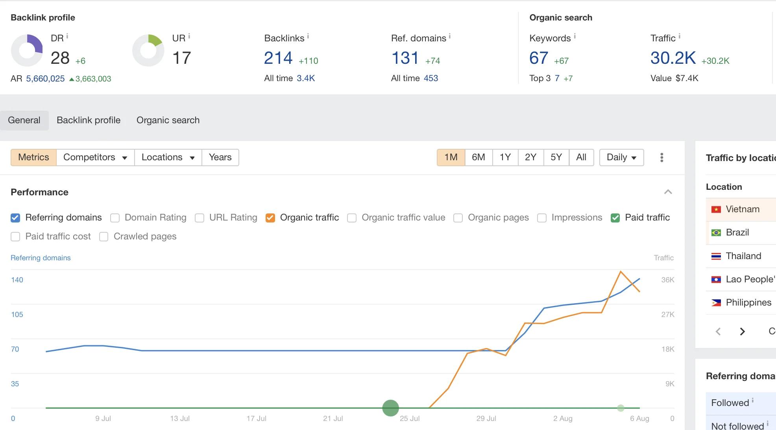The width and height of the screenshot is (776, 430).
Task: Click the Value $7.4K text
Action: pos(674,78)
